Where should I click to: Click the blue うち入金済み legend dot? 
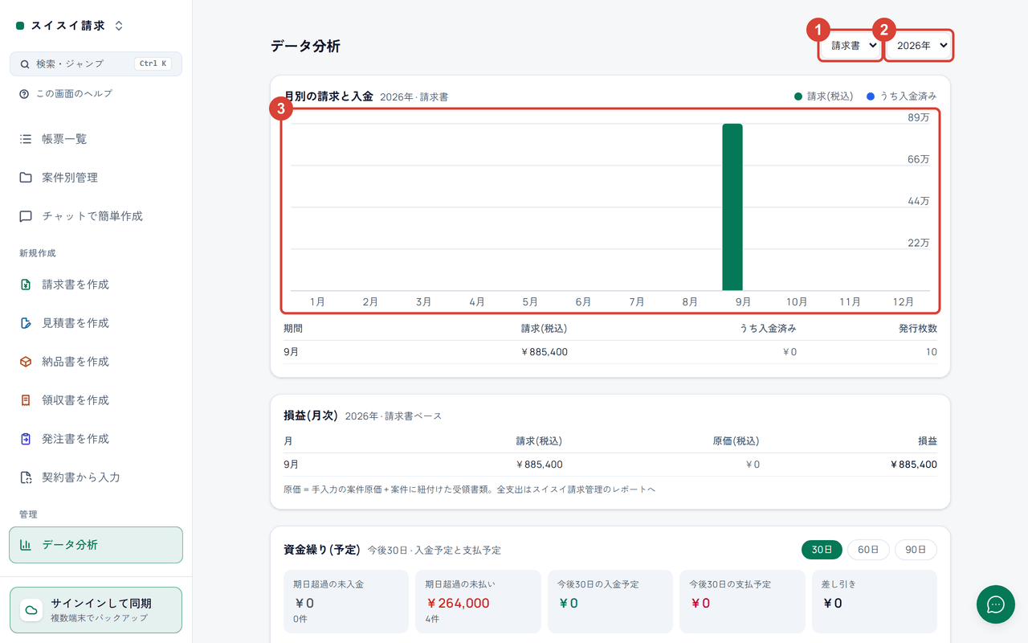[x=871, y=96]
